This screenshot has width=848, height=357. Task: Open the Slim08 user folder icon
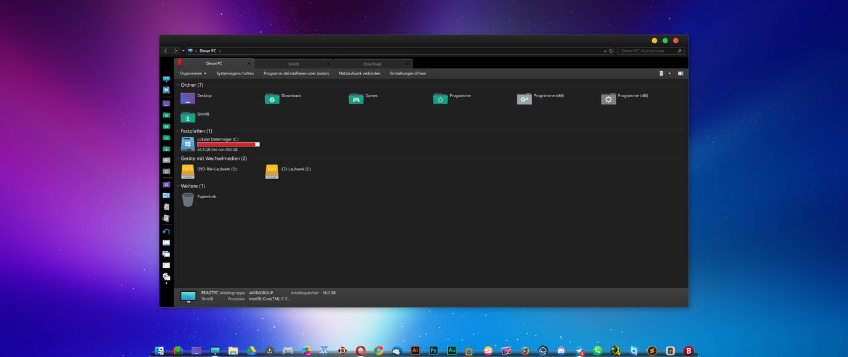point(188,117)
